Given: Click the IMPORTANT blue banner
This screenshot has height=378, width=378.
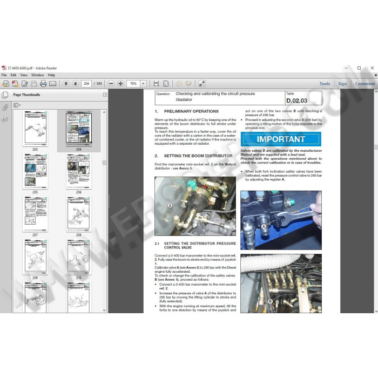Looking at the screenshot, I should pos(281,139).
